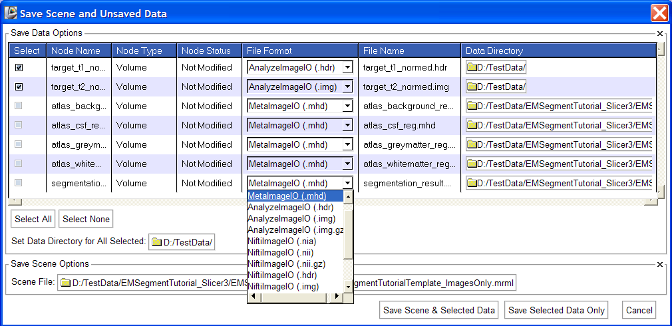Collapse the Save Data Options panel
The height and width of the screenshot is (326, 672).
660,33
